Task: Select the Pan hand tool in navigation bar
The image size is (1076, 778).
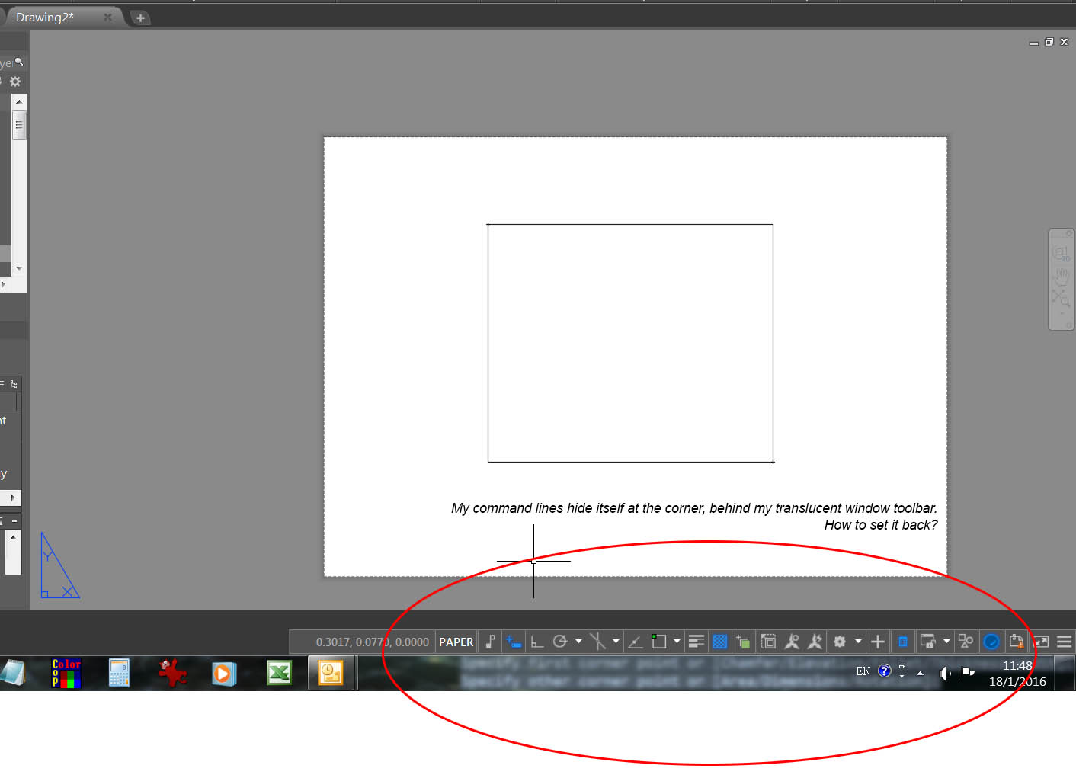Action: pyautogui.click(x=1061, y=276)
